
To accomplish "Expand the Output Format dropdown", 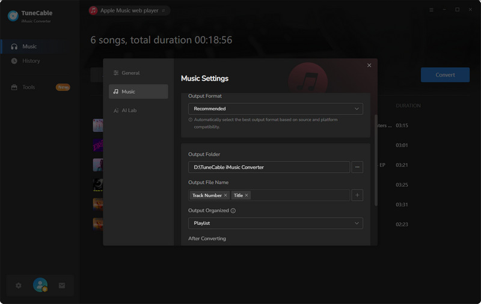I will tap(275, 109).
